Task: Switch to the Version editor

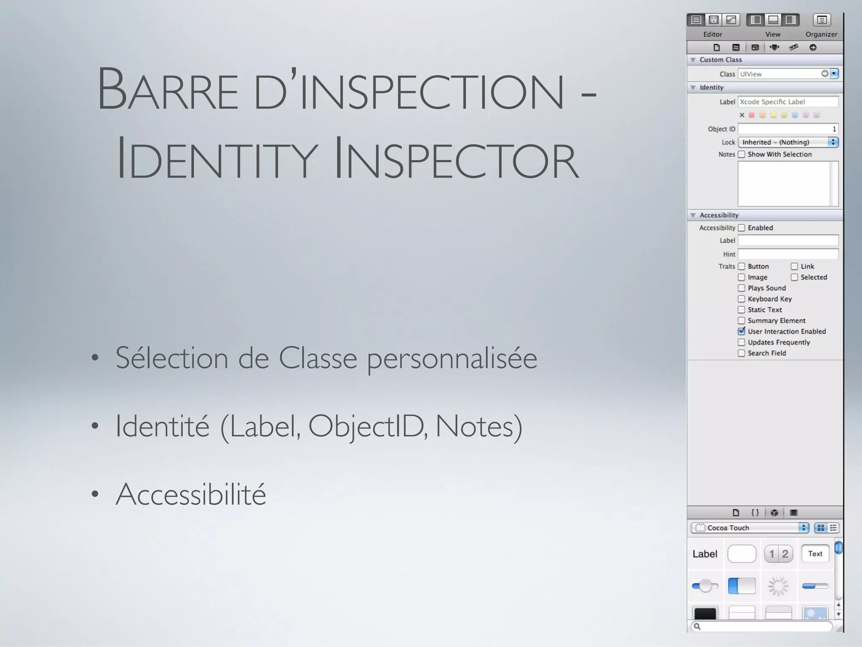Action: point(731,20)
